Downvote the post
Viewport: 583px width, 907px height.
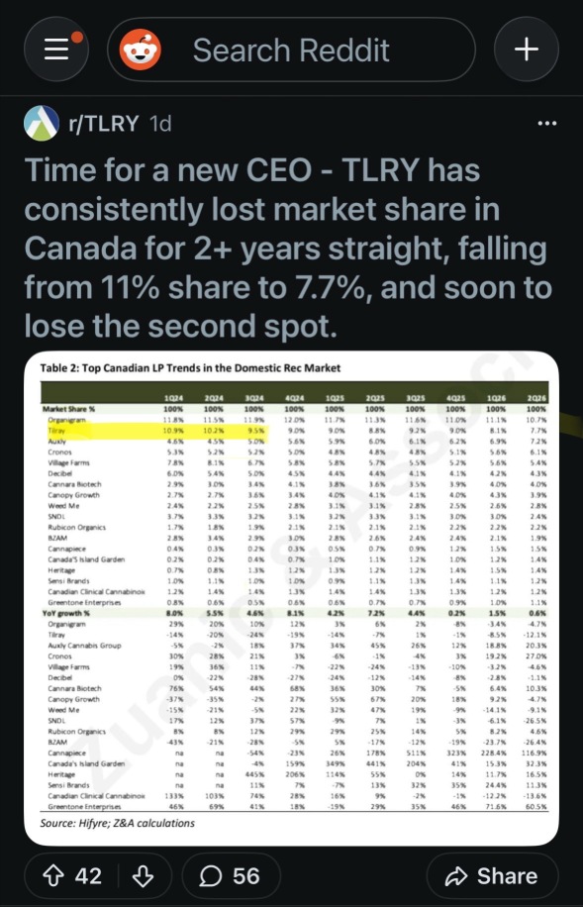pos(142,875)
